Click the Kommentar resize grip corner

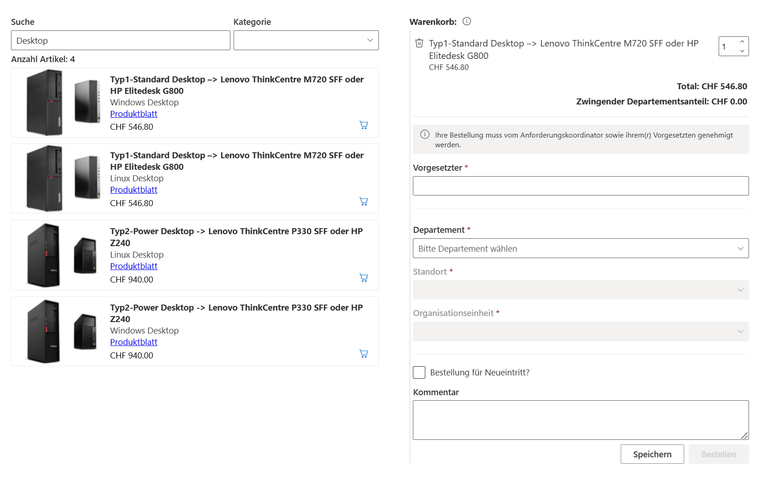[744, 435]
